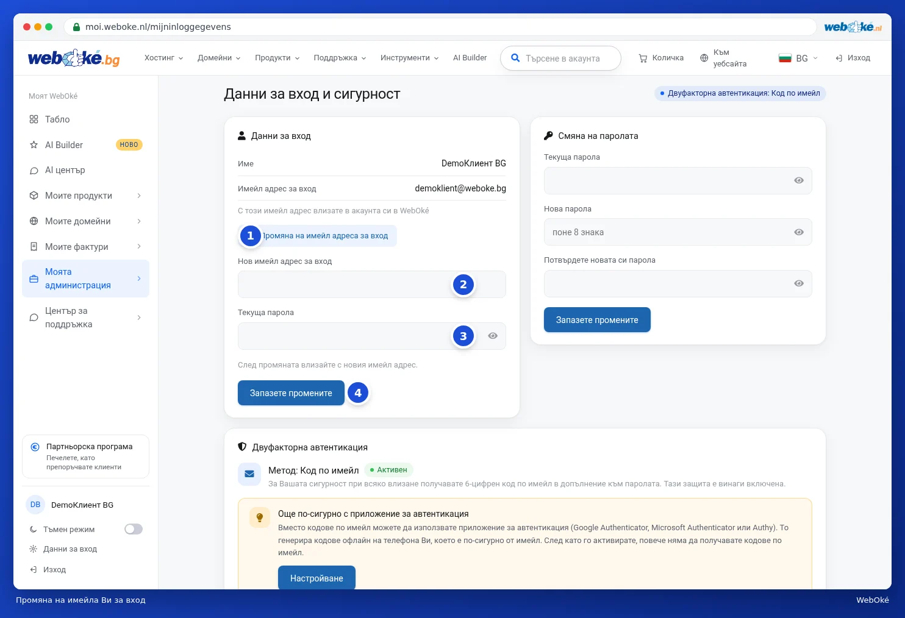The image size is (905, 618).
Task: Click the exit icon in top navigation
Action: coord(839,59)
